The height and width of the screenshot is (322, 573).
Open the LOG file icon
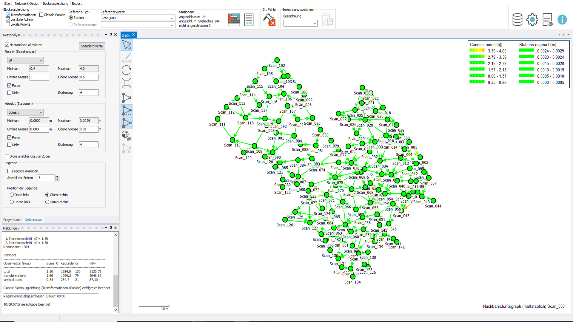(249, 20)
